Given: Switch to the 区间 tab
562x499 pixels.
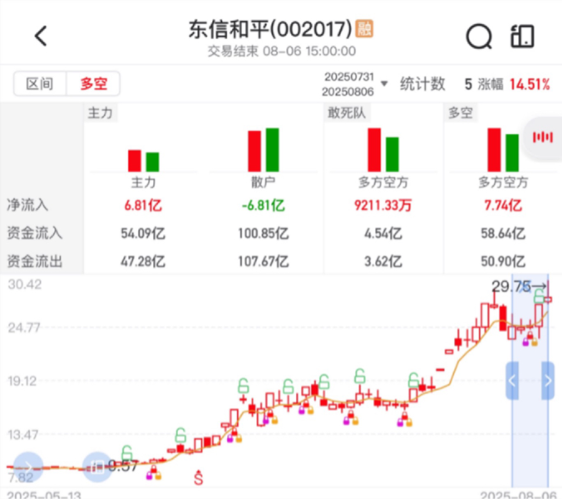Looking at the screenshot, I should 40,84.
